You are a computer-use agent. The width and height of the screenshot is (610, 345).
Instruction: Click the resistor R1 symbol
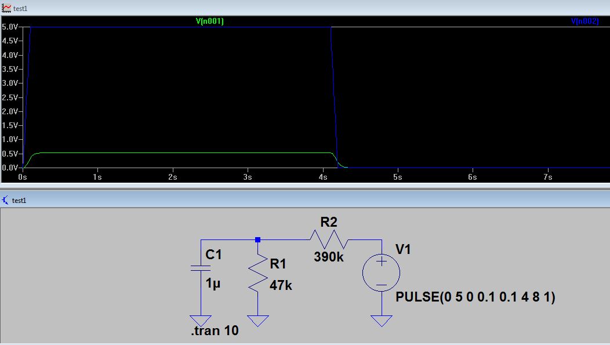point(258,273)
